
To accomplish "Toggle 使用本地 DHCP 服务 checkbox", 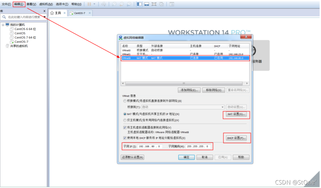I will (x=125, y=138).
